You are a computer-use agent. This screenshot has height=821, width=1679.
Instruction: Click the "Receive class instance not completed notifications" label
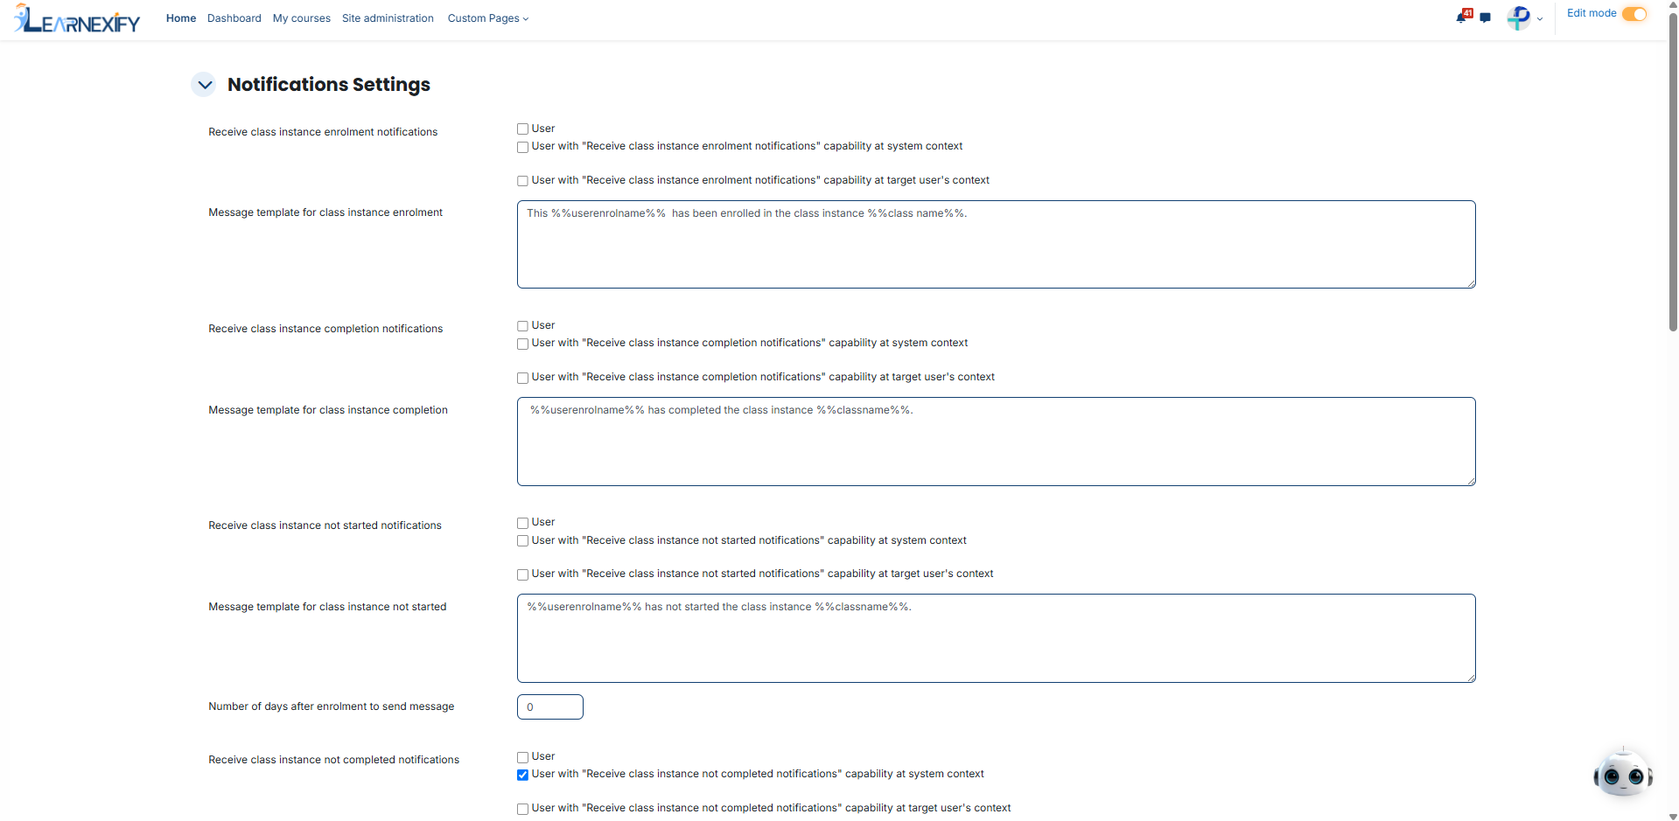pos(333,760)
